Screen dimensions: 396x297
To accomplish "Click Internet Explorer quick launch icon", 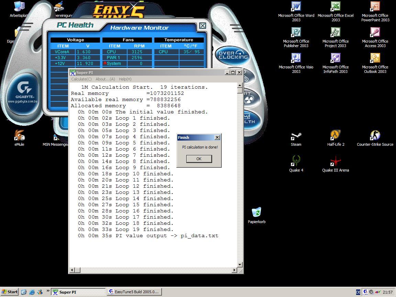I will click(x=32, y=292).
